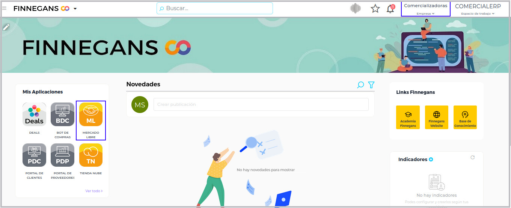
Task: Open the Deals application
Action: (x=34, y=115)
